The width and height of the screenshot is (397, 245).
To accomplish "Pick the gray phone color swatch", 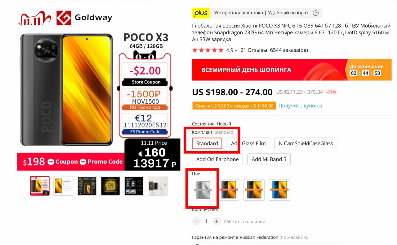I will click(203, 190).
